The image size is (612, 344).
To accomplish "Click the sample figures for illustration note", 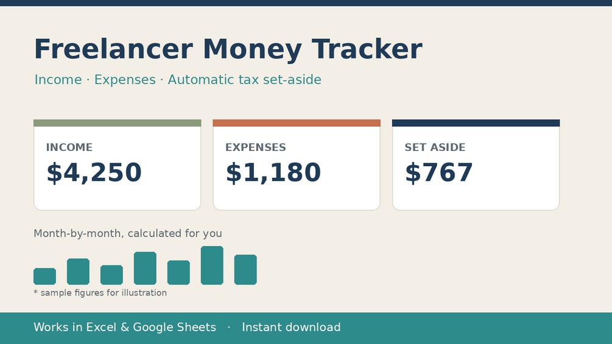I will 100,292.
